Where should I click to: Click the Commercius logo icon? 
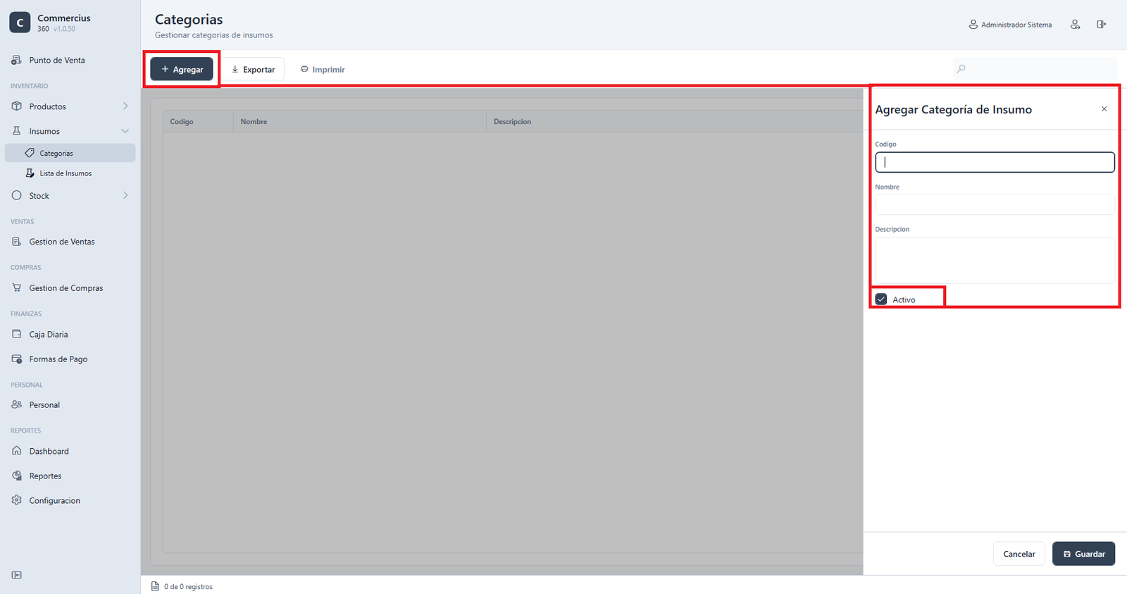tap(20, 23)
